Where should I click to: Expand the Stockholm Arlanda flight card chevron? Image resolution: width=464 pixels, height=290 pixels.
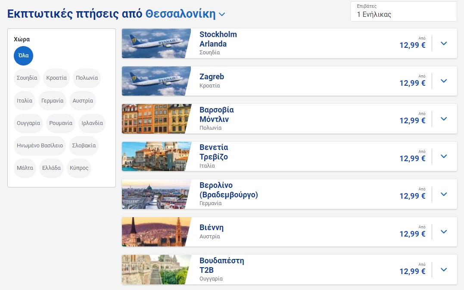coord(444,44)
